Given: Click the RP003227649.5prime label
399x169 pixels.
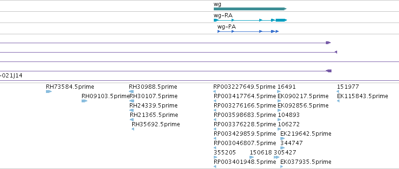Looking at the screenshot, I should pos(244,87).
